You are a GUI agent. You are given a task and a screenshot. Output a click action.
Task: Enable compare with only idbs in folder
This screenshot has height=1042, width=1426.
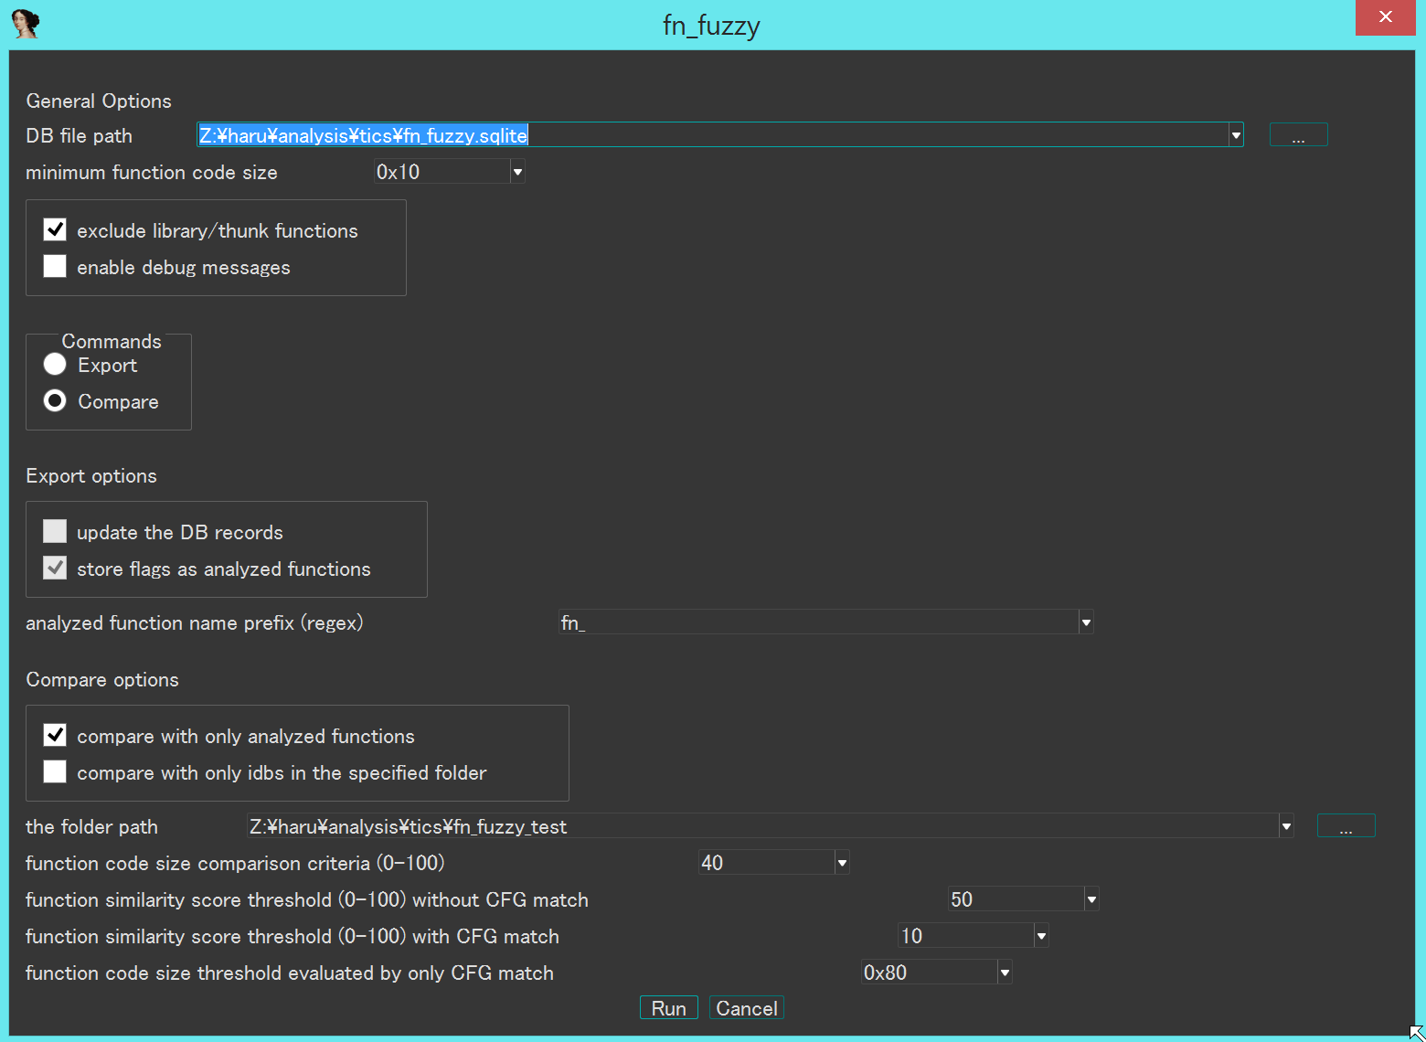tap(56, 771)
